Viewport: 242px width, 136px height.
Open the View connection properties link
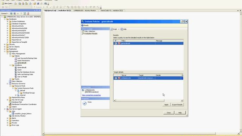tap(92, 95)
